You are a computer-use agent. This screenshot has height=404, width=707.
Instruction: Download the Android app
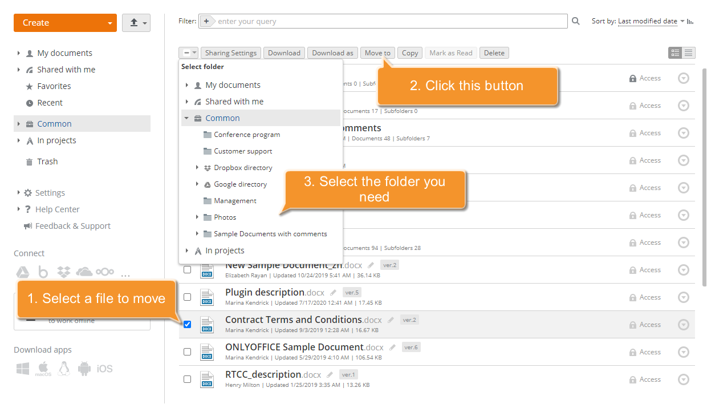(84, 369)
